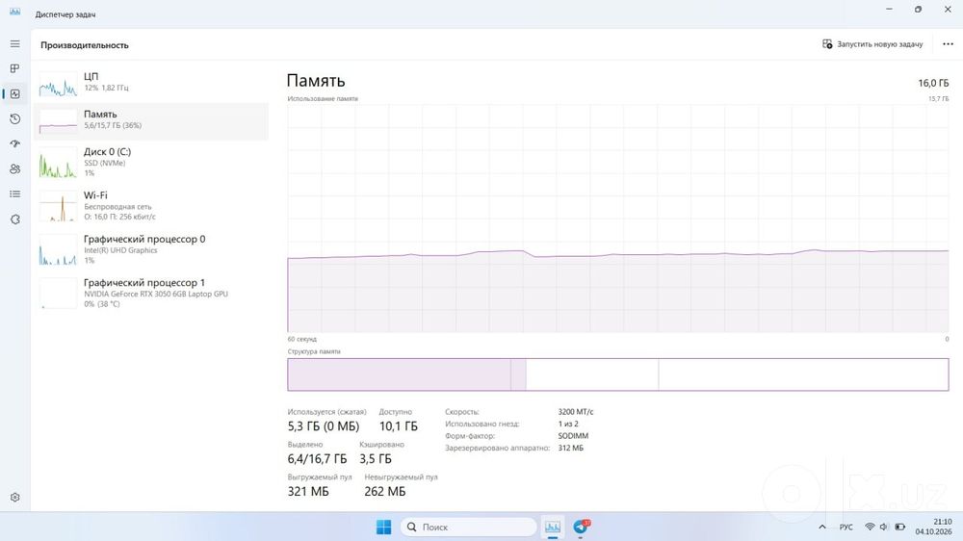Select Графический процессор 0 item
Image resolution: width=963 pixels, height=541 pixels.
(x=151, y=250)
